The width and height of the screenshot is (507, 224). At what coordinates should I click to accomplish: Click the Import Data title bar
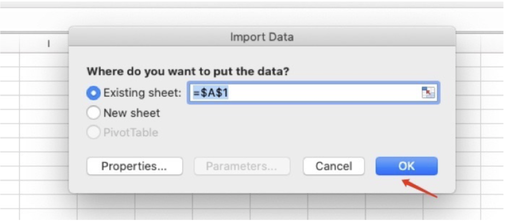click(261, 37)
